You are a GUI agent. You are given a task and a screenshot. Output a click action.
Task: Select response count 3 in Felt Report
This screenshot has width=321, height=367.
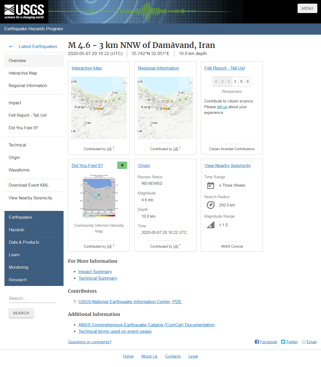tap(235, 82)
